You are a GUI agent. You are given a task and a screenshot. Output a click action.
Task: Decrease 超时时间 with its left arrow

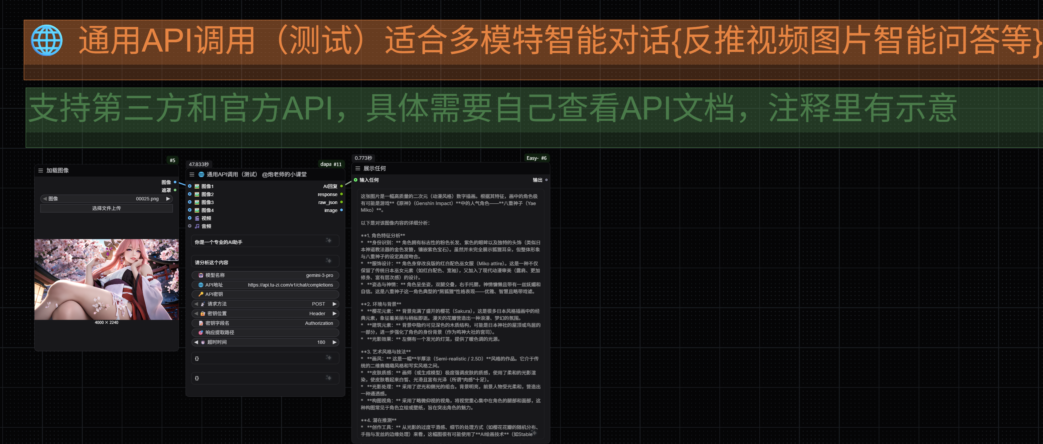(196, 342)
